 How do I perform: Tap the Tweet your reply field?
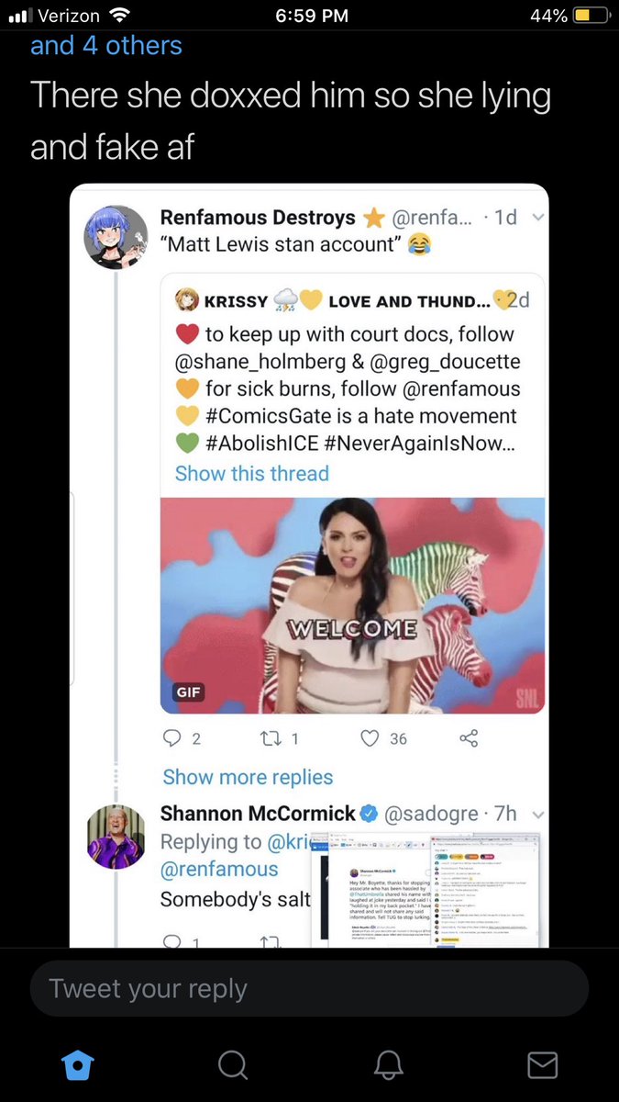point(309,988)
